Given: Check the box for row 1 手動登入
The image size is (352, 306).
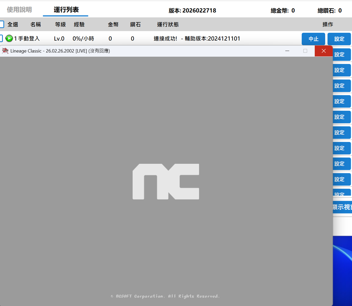Looking at the screenshot, I should point(1,38).
